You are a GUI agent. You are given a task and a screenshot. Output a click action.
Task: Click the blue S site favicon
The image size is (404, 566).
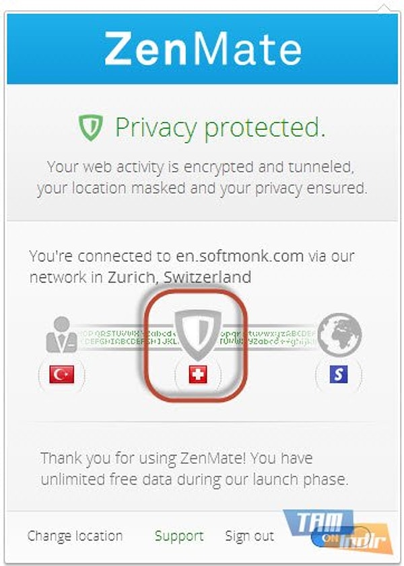(x=339, y=374)
